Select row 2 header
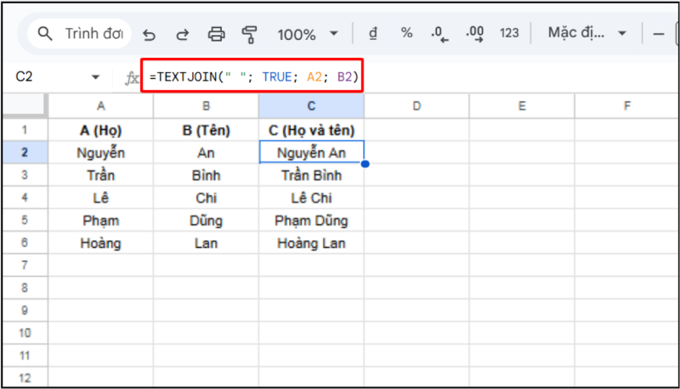680x389 pixels. click(25, 152)
